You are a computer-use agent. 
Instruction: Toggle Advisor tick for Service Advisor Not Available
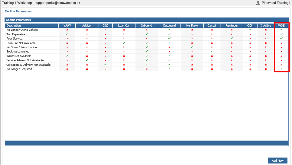(87, 60)
